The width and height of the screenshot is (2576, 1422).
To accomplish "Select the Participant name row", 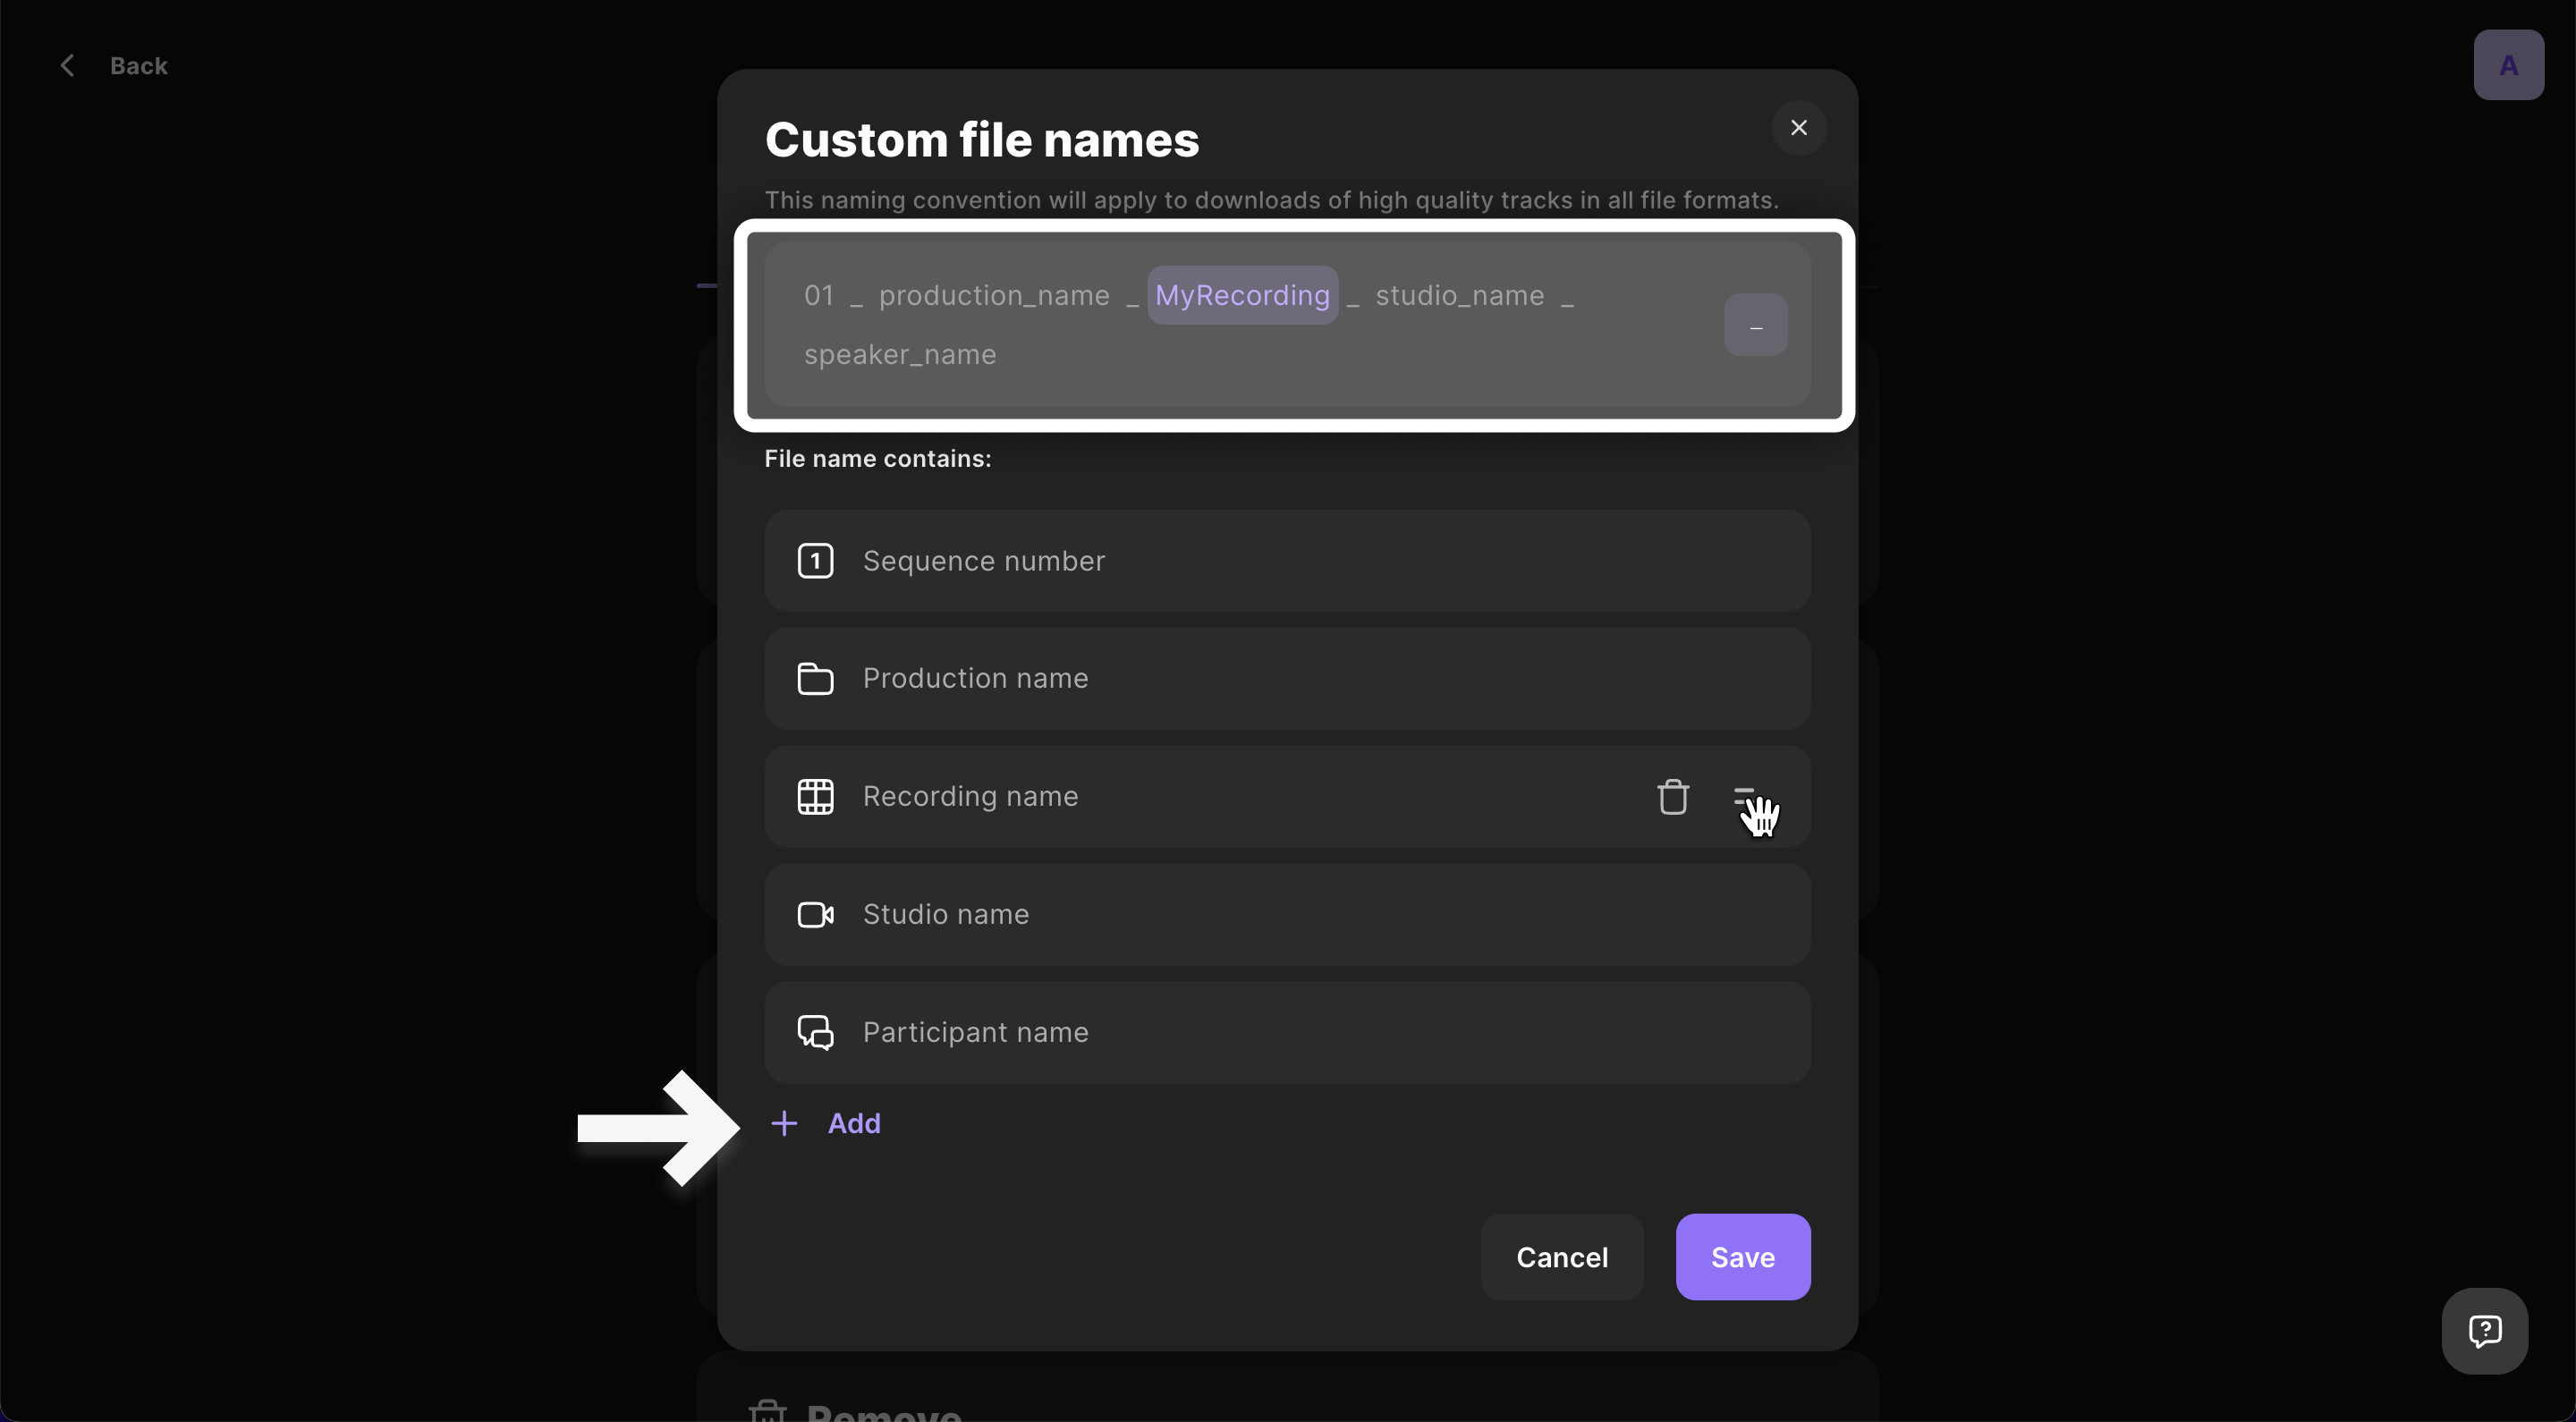I will (1287, 1032).
